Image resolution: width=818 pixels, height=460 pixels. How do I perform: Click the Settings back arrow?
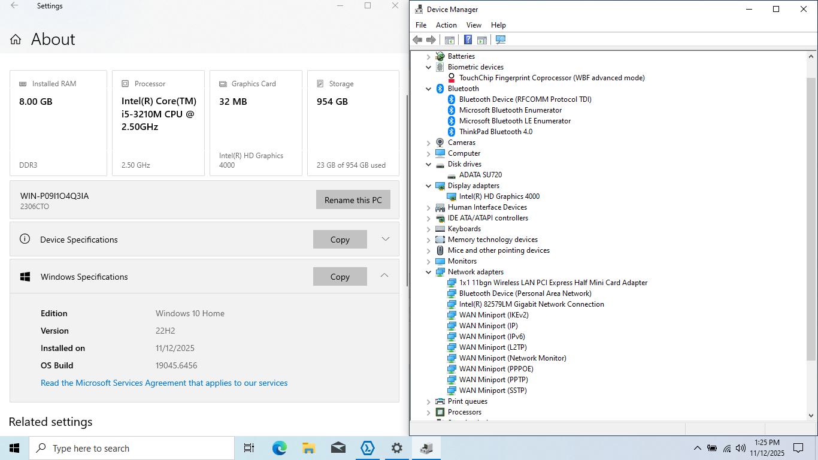pos(14,6)
